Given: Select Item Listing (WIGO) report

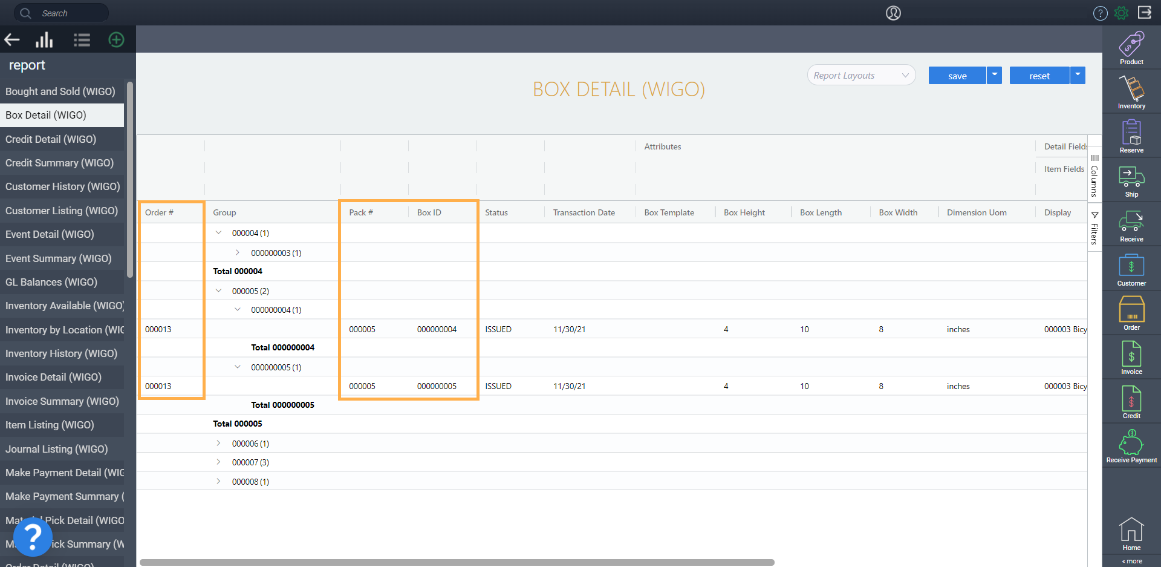Looking at the screenshot, I should [x=62, y=425].
